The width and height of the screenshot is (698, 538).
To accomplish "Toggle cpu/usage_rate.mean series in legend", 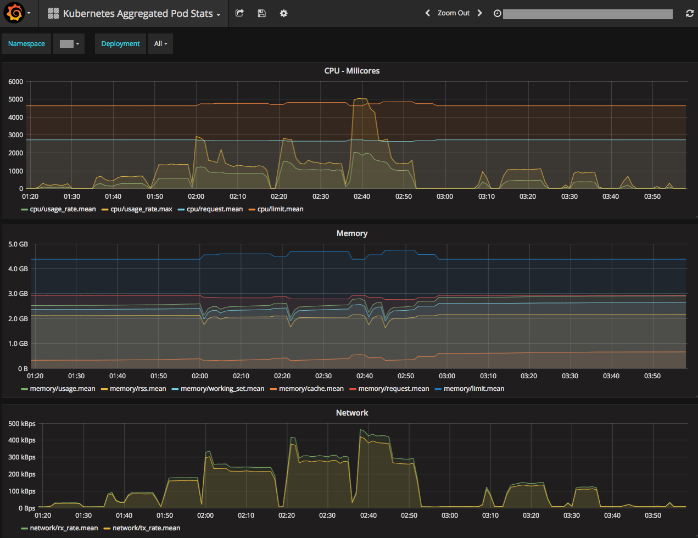I will pos(63,209).
